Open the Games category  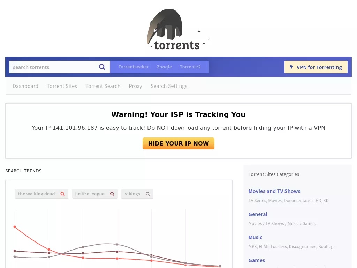tap(257, 260)
